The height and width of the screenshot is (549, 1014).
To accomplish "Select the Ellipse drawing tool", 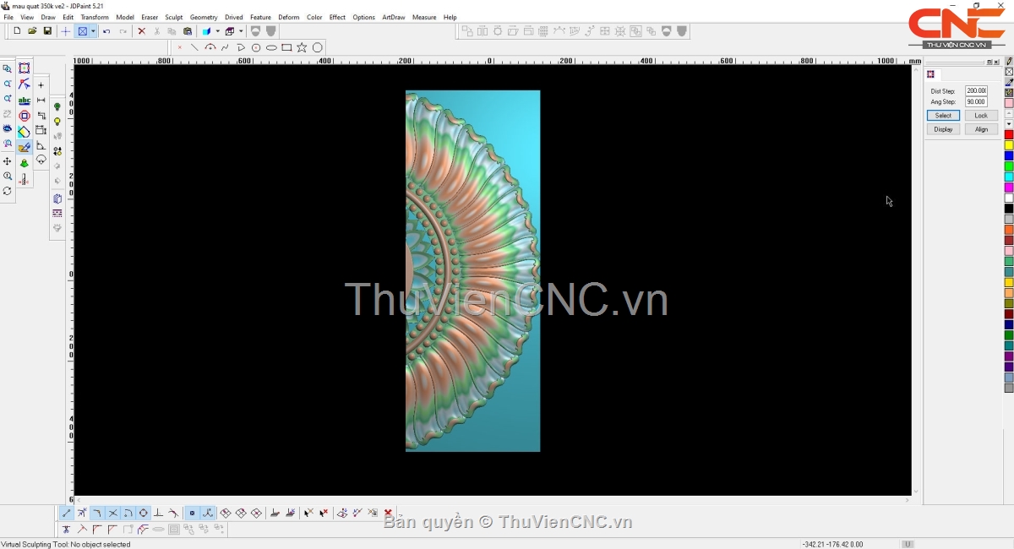I will pos(271,47).
